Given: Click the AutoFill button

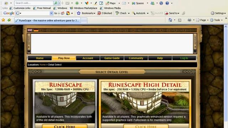Looking at the screenshot, I should [x=157, y=13].
